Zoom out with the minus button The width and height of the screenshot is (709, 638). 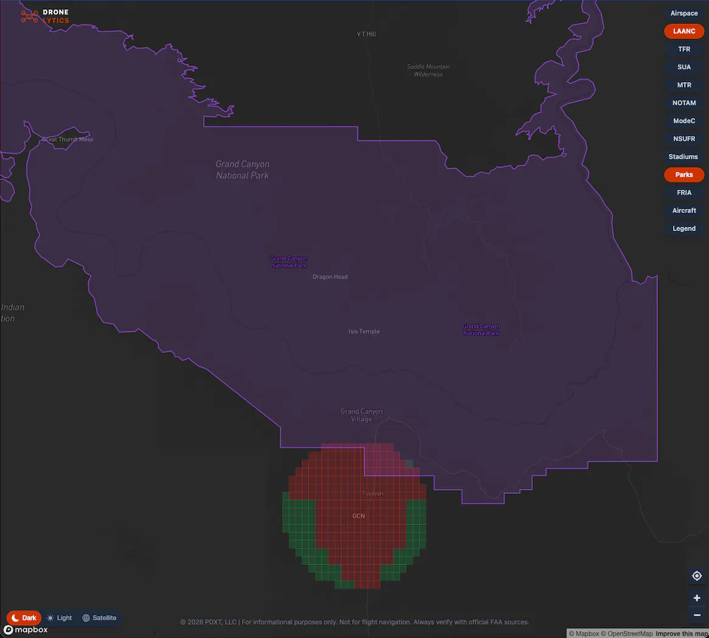tap(697, 615)
